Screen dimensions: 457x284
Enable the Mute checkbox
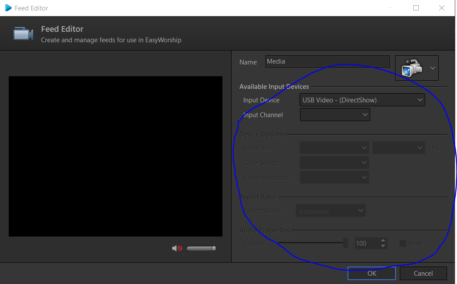point(402,243)
